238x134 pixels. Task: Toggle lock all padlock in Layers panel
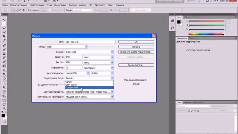(198, 111)
